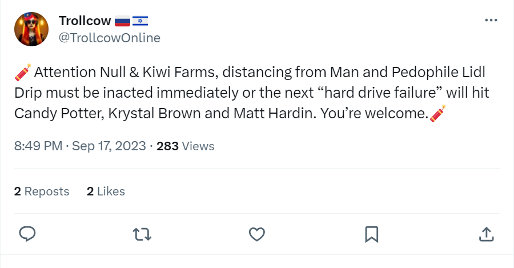
Task: Click the firecracker emoji after You're welcome
Action: point(437,114)
